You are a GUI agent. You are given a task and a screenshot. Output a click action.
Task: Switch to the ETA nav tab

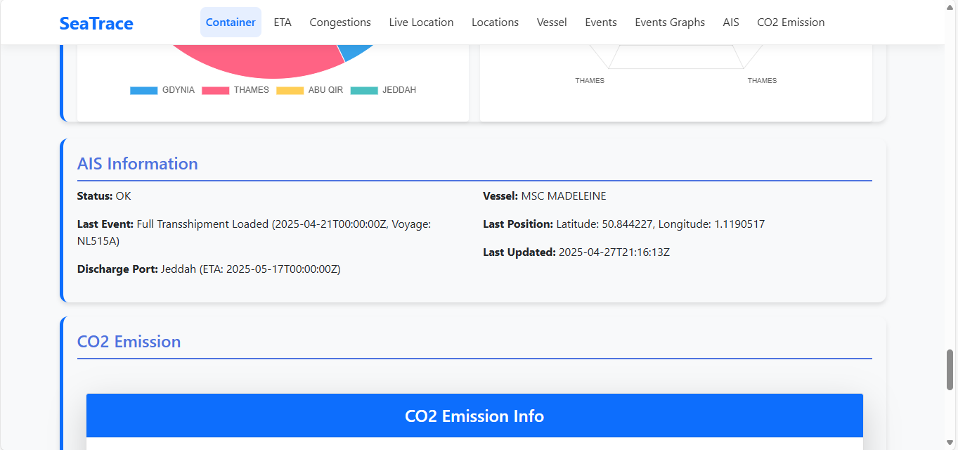pos(283,22)
